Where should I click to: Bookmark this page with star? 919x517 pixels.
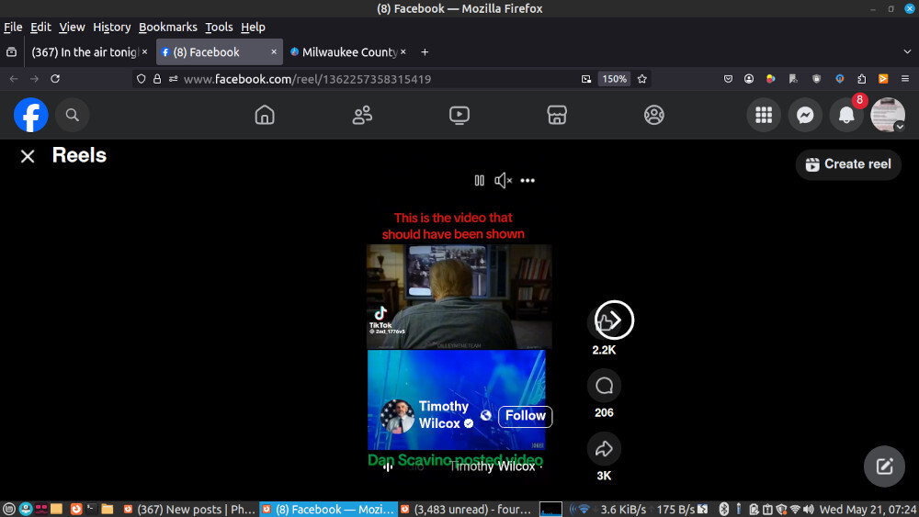[642, 79]
